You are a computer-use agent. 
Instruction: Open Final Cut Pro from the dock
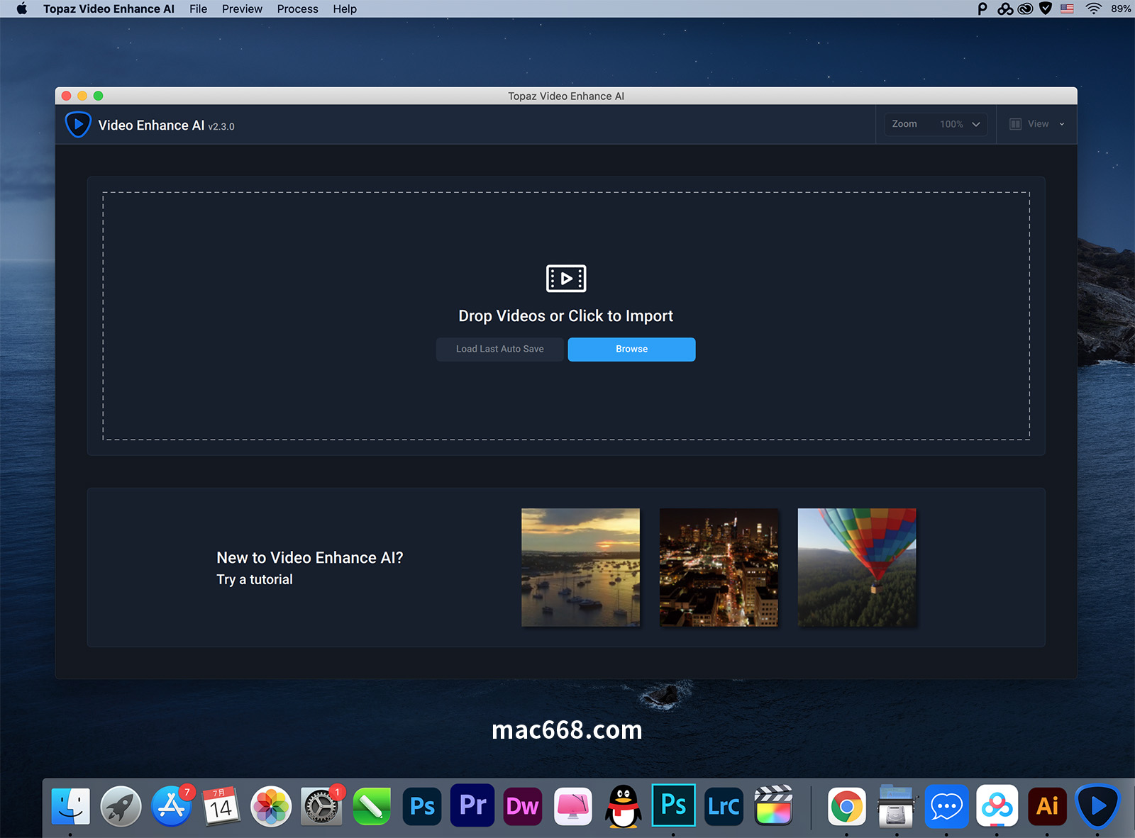pos(773,806)
